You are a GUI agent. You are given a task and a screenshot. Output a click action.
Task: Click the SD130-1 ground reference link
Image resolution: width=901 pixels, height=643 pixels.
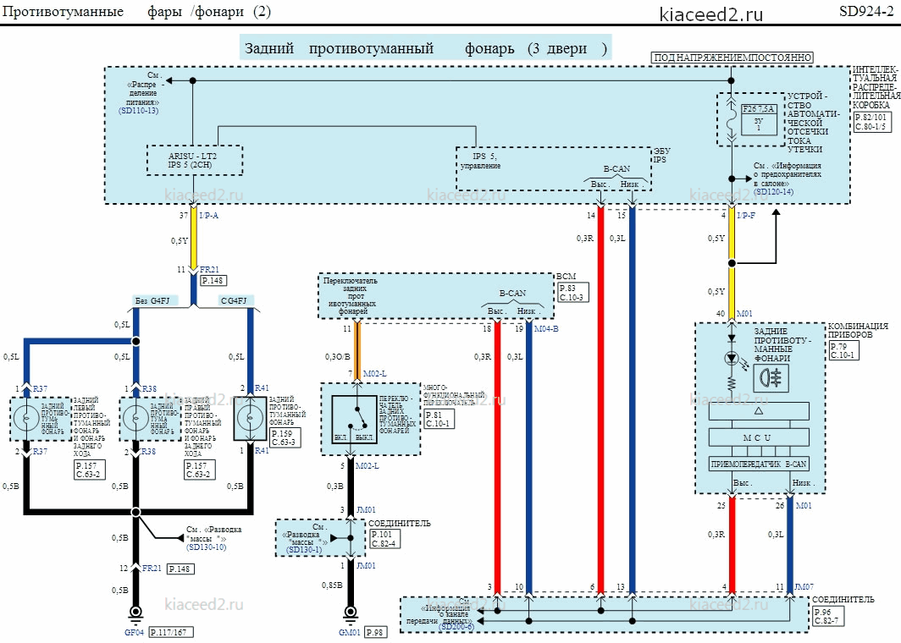[x=304, y=549]
